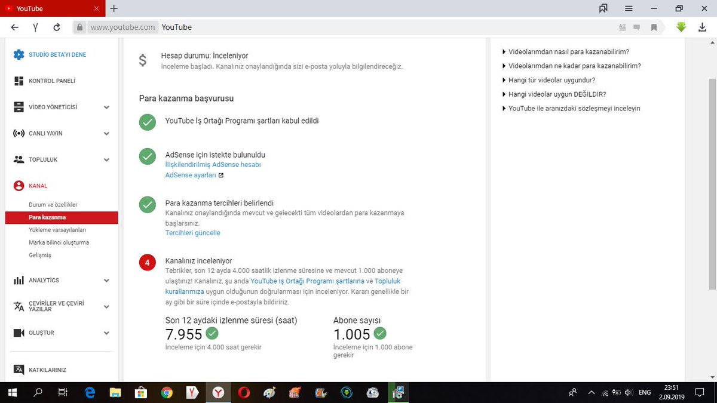
Task: Click the Studio Beta gear icon
Action: point(19,54)
